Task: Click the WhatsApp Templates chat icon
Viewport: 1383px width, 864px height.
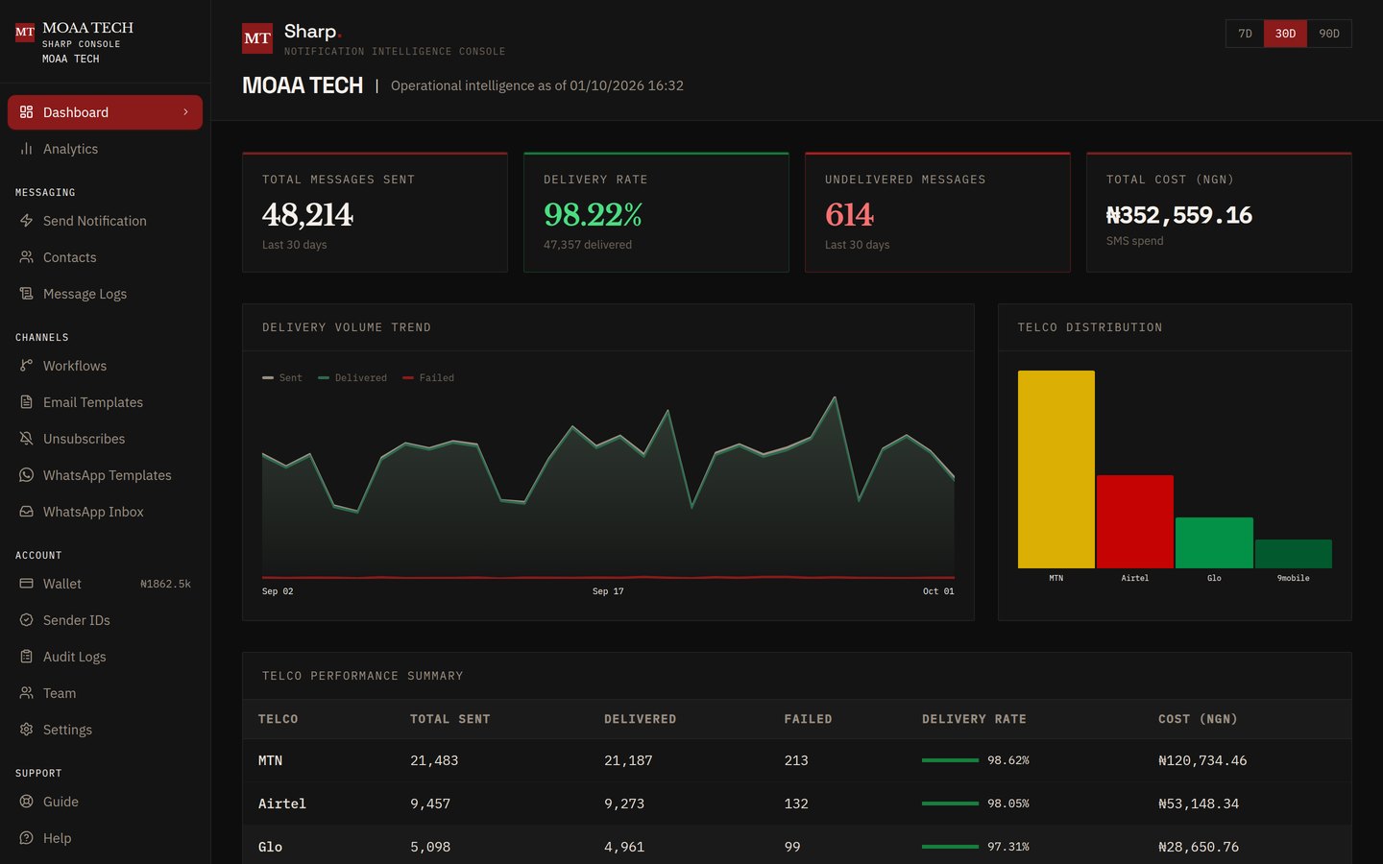Action: coord(26,475)
